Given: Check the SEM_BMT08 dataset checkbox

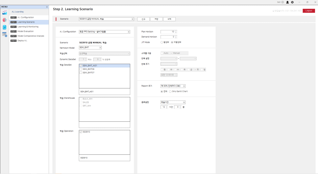Looking at the screenshot, I should [x=80, y=69].
